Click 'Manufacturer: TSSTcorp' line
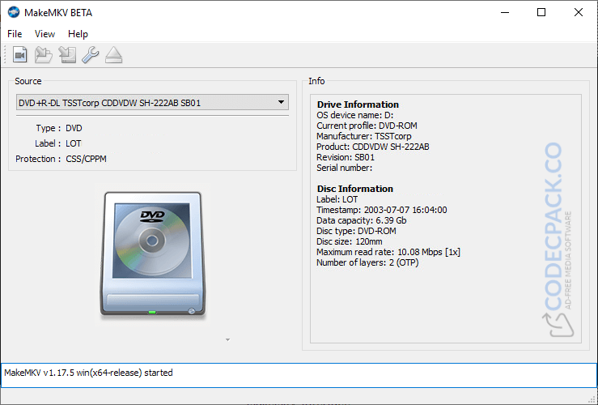598x405 pixels. (364, 136)
